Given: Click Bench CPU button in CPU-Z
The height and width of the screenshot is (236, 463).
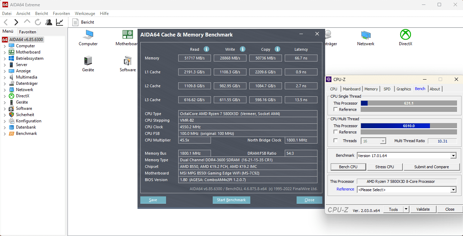Looking at the screenshot, I should click(348, 167).
